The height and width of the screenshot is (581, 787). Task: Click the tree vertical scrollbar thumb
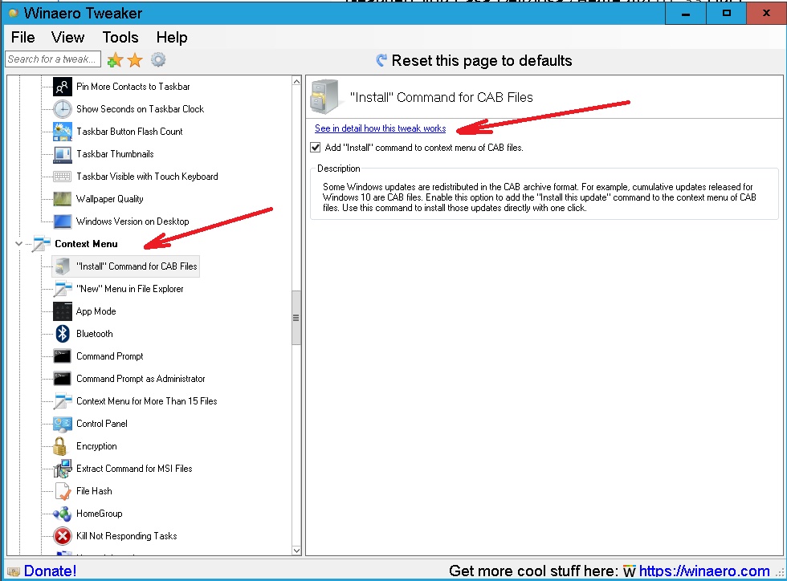coord(296,318)
